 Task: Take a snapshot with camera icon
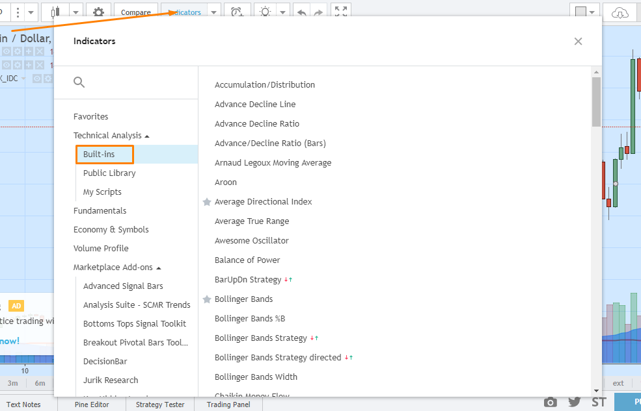point(551,402)
